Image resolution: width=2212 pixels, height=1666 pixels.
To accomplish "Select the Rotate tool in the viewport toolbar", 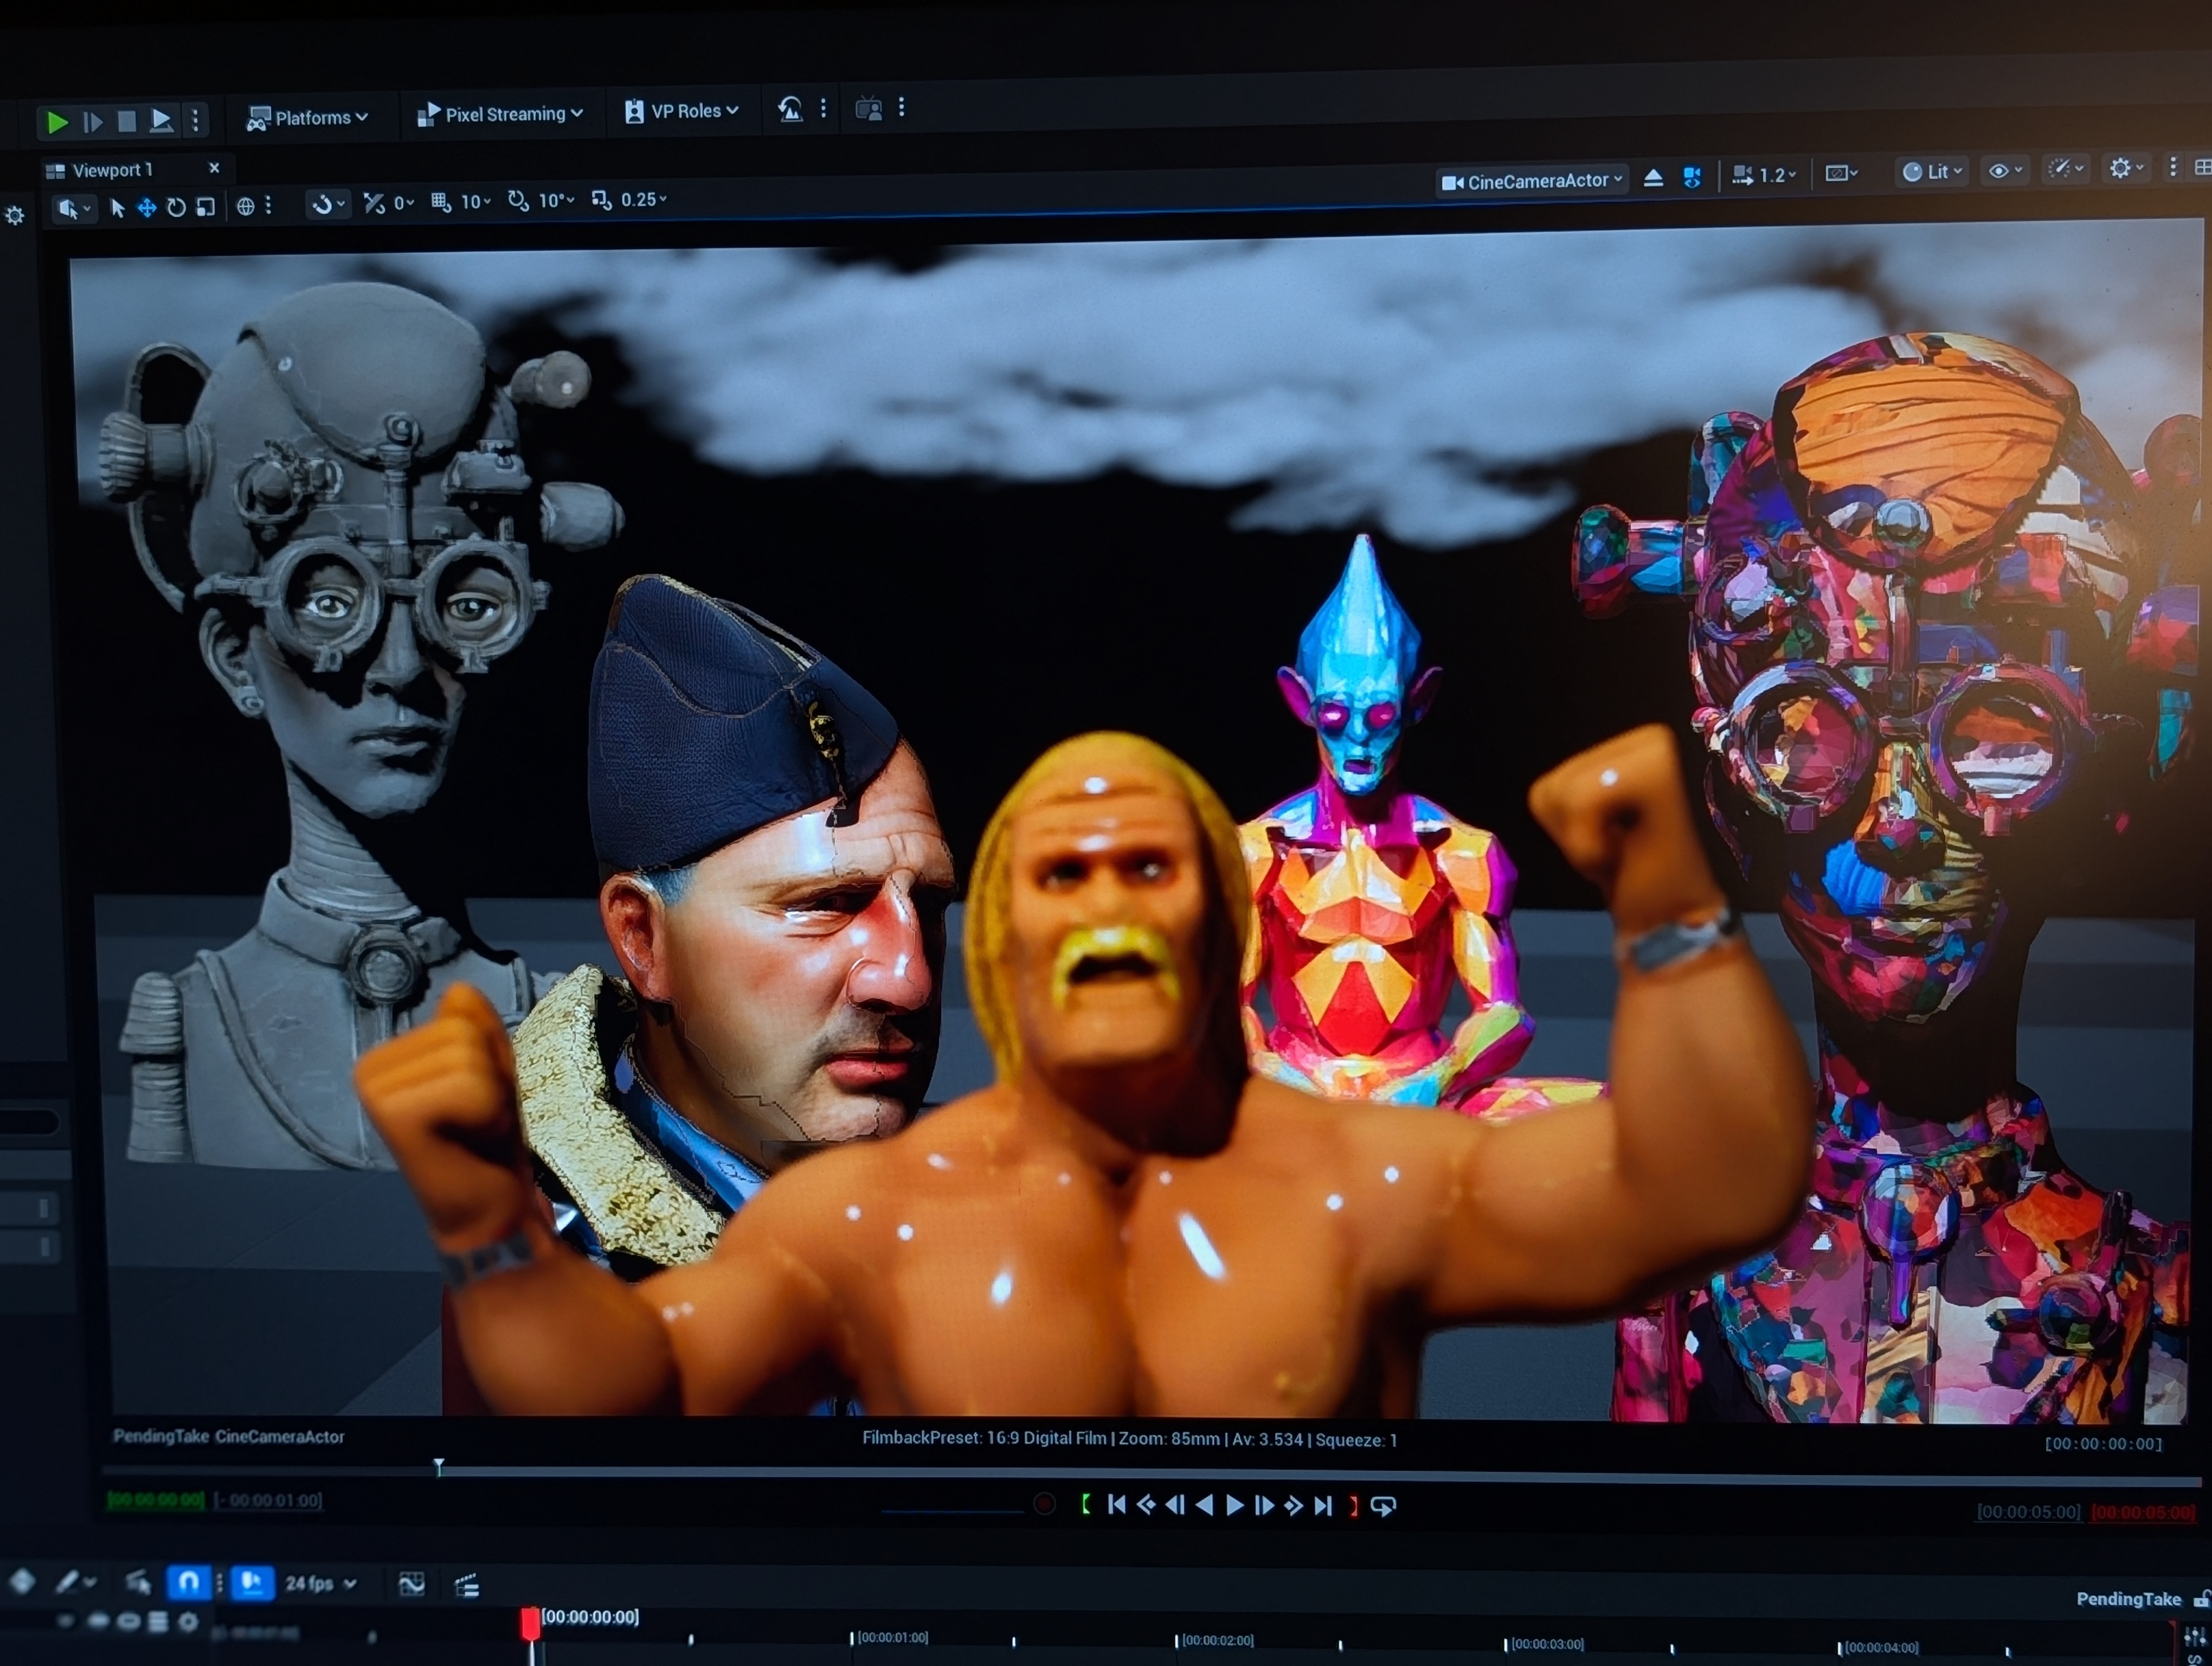I will (176, 208).
